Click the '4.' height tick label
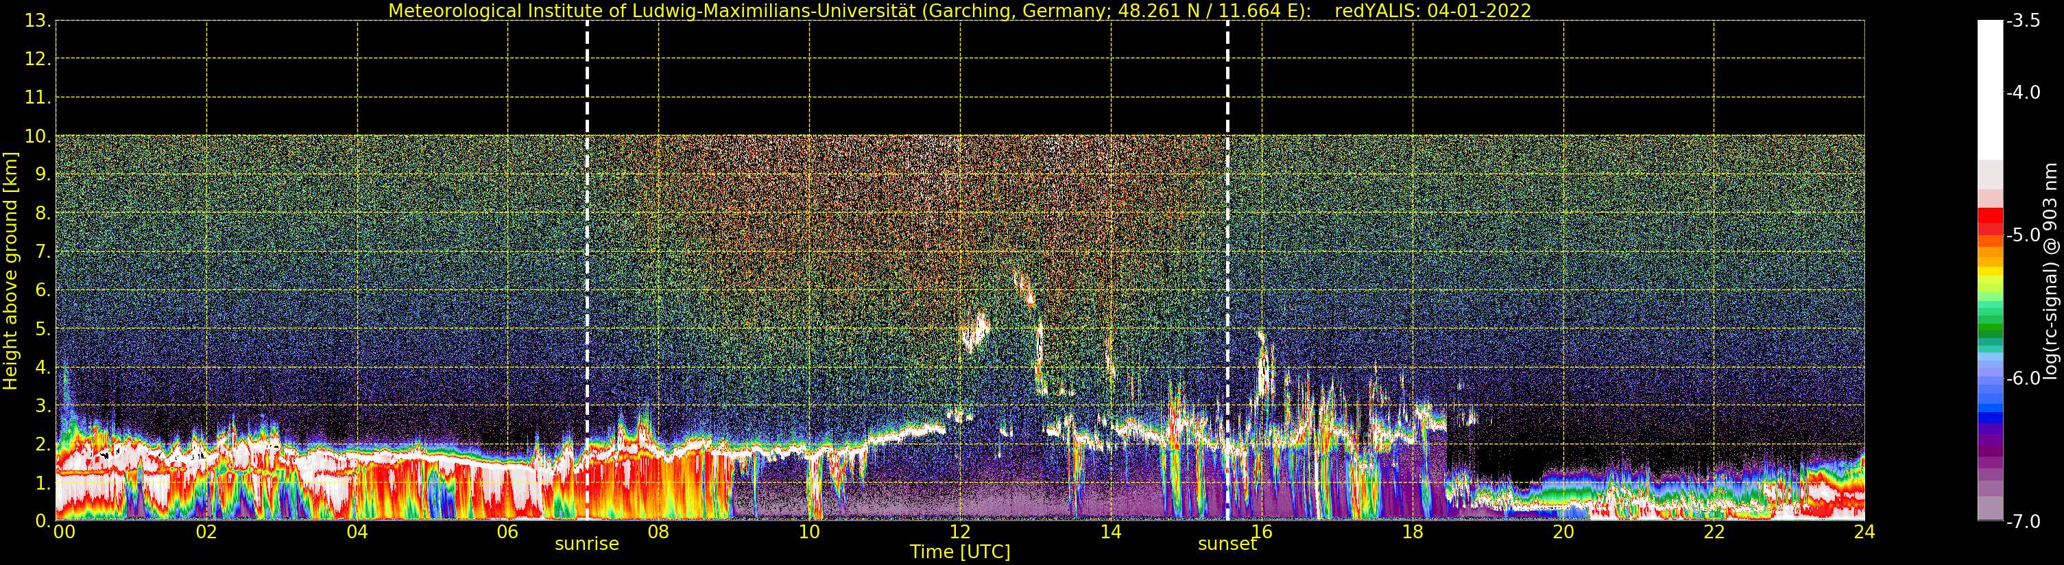 tap(43, 367)
